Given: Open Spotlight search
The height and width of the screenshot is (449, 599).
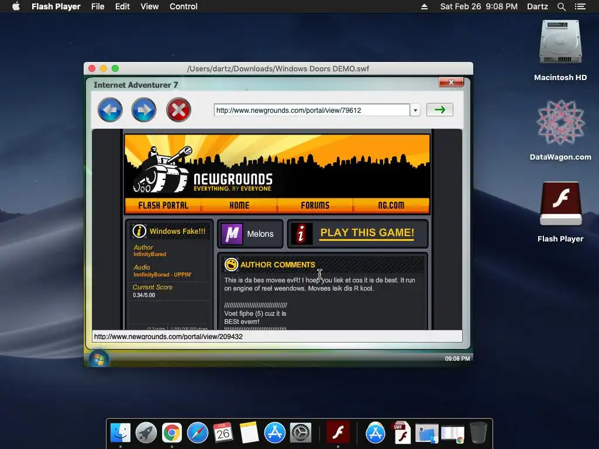Looking at the screenshot, I should pos(562,6).
